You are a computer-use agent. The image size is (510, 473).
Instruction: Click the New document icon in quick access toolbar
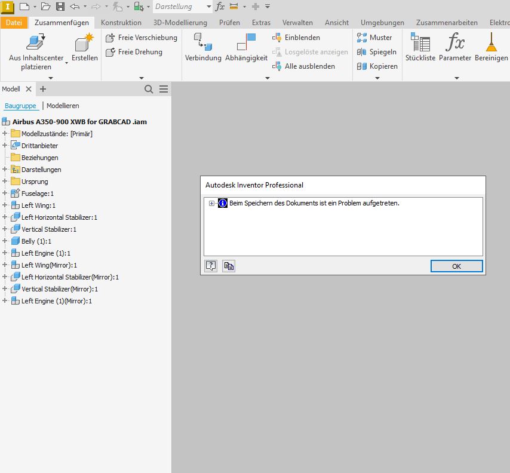coord(24,7)
